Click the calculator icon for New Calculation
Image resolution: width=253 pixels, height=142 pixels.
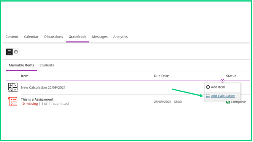(x=13, y=87)
